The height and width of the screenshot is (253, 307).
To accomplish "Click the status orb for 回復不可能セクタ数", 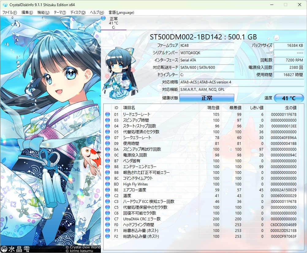I will coord(108,213).
